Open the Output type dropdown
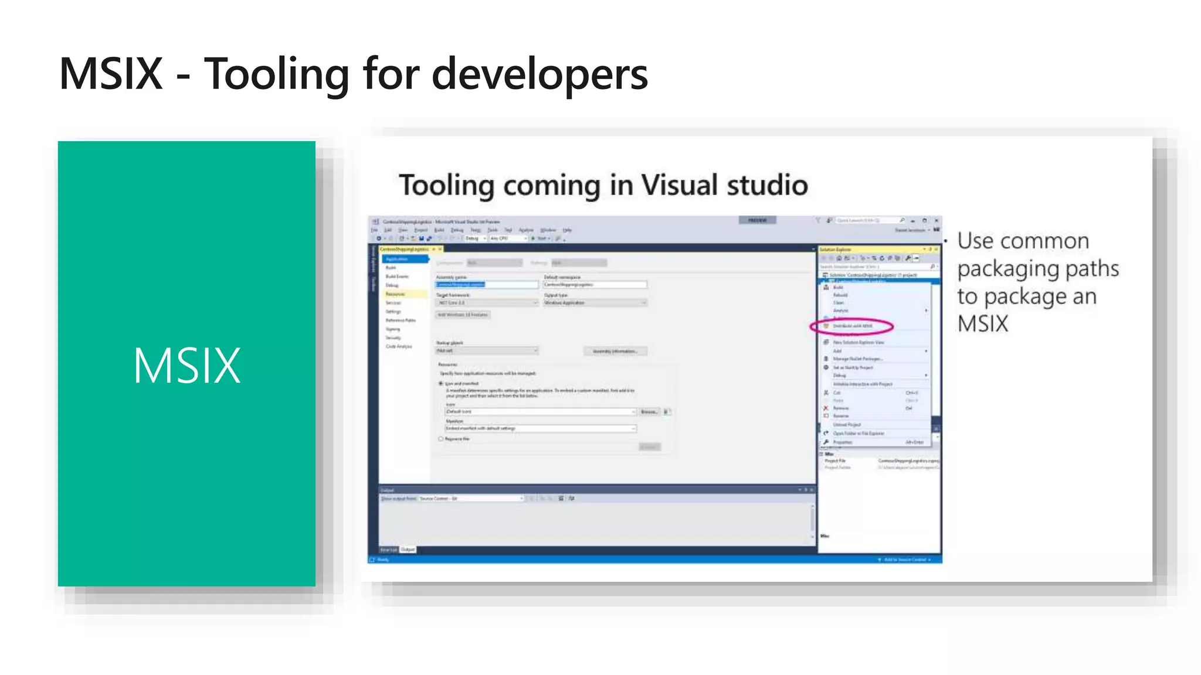 click(x=595, y=303)
